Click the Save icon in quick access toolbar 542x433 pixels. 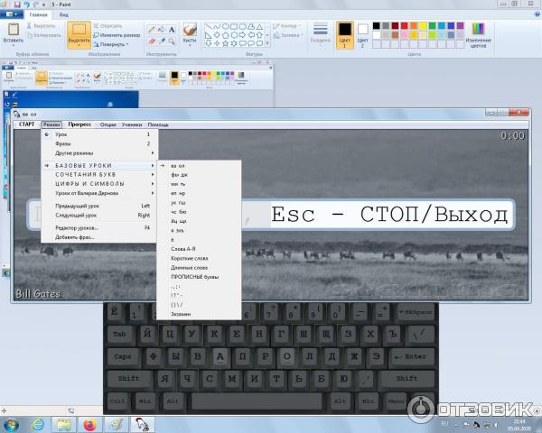[17, 5]
